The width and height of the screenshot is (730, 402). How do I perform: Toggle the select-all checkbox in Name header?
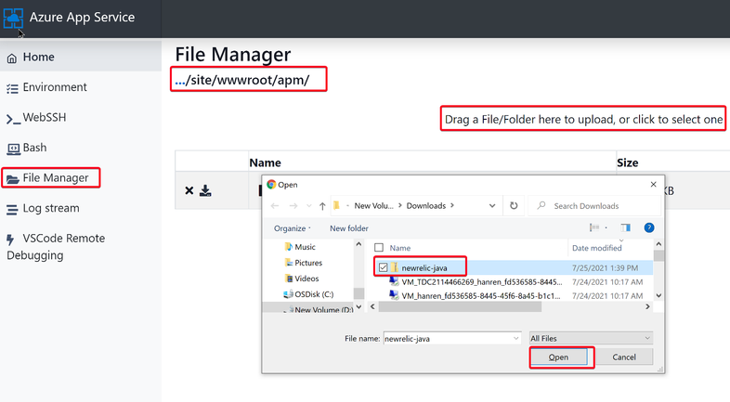click(379, 248)
